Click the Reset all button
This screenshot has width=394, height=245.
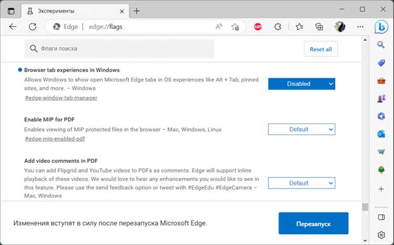(x=320, y=49)
